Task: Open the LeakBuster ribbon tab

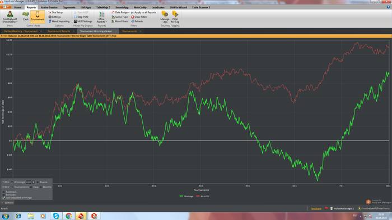Action: tap(158, 7)
